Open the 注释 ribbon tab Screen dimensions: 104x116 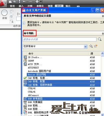tap(30, 6)
